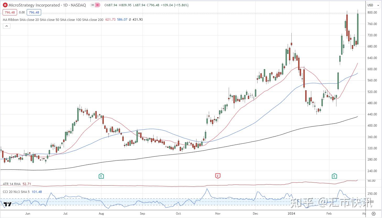
Task: Click the green earnings E marker near August
Action: tap(101, 176)
